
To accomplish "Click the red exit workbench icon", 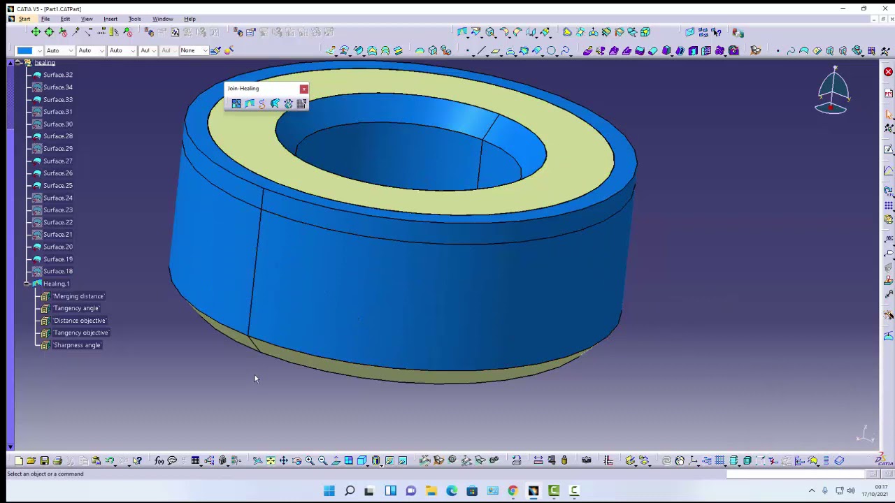I will point(888,72).
